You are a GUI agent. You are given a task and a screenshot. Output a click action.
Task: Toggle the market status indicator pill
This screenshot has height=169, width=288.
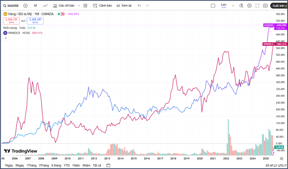pyautogui.click(x=61, y=14)
